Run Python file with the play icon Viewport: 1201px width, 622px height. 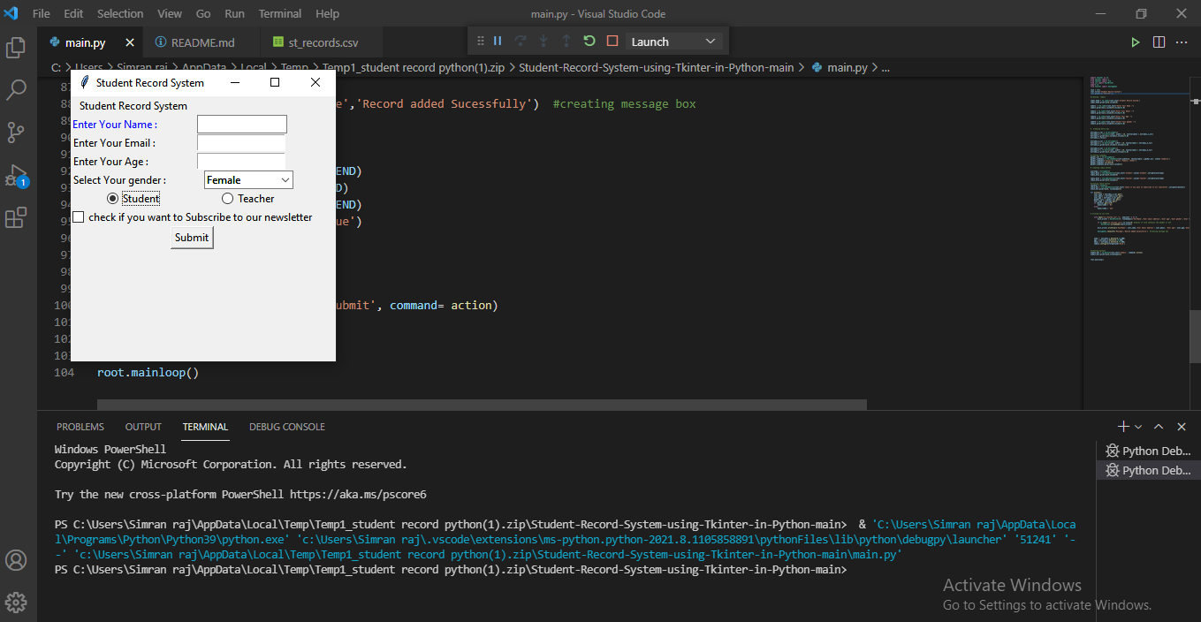[1136, 42]
